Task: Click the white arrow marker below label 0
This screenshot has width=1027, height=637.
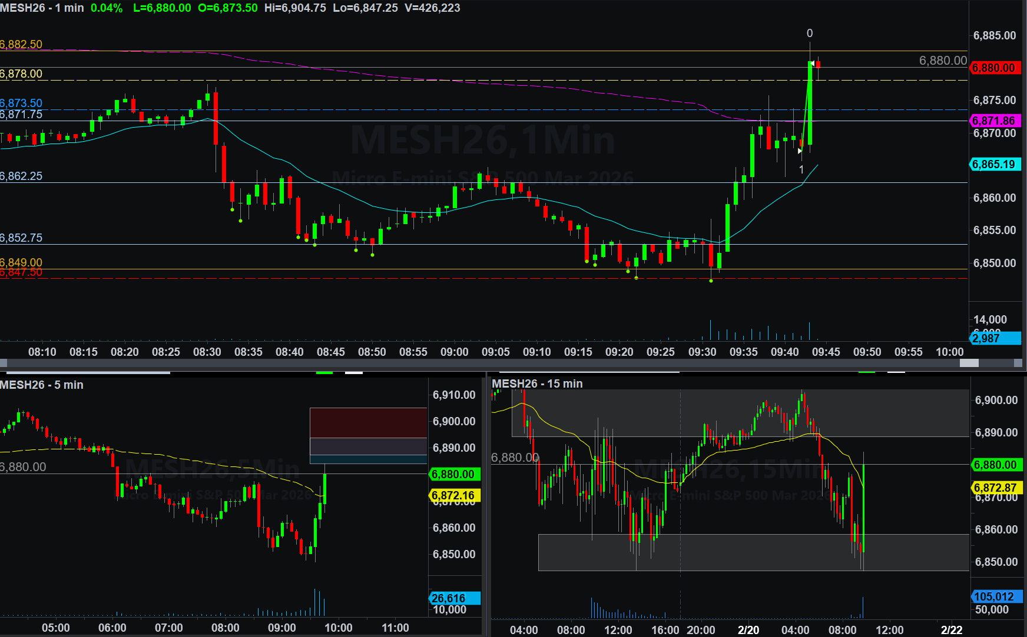Action: pyautogui.click(x=812, y=64)
